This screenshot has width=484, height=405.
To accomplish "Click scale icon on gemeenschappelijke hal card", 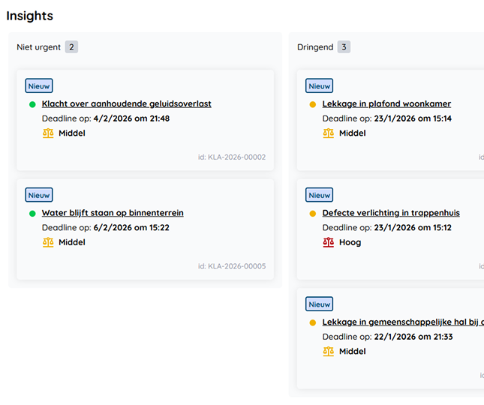I will (x=329, y=351).
